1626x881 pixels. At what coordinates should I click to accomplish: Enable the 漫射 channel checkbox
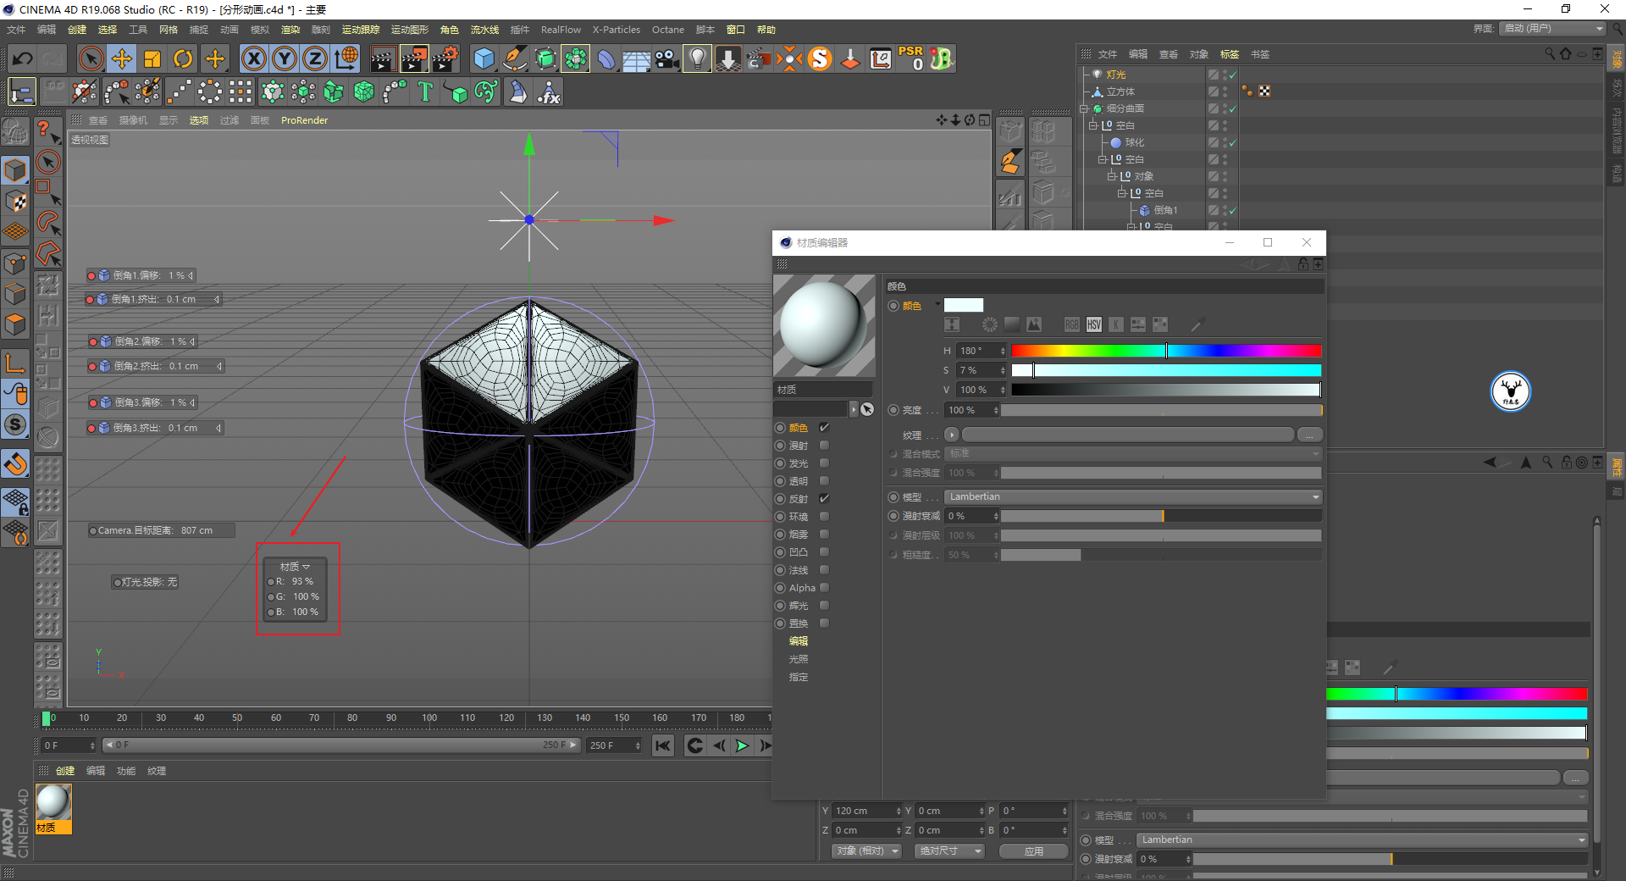tap(824, 446)
